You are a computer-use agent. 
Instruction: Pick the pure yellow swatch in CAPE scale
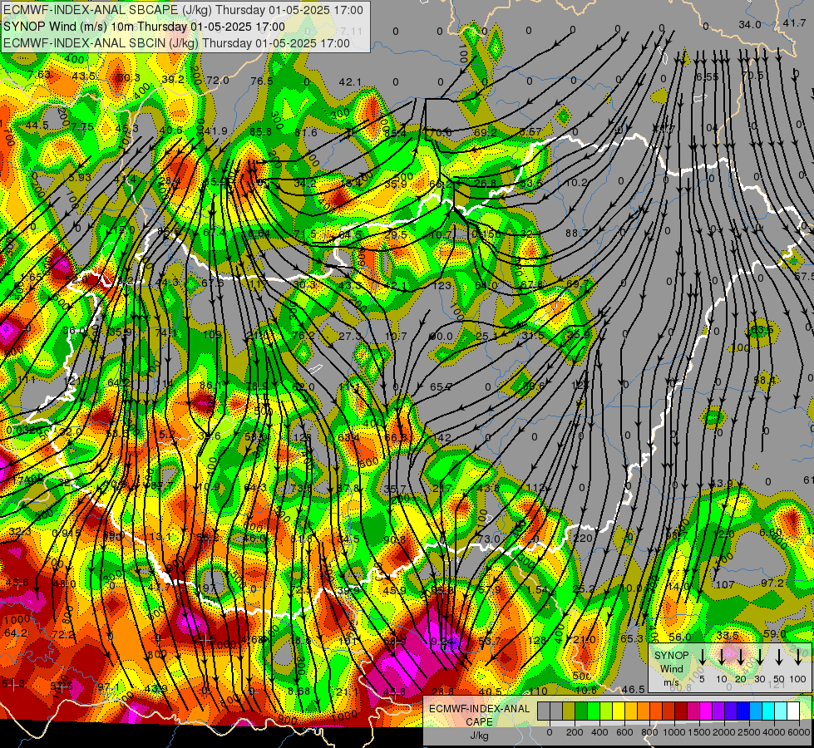pos(619,711)
